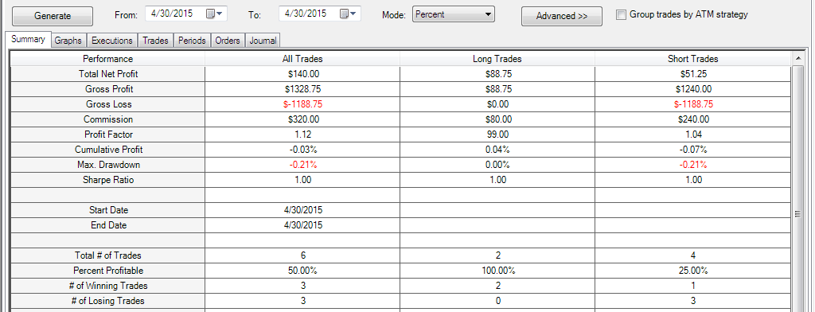Select the Commission row label

107,119
